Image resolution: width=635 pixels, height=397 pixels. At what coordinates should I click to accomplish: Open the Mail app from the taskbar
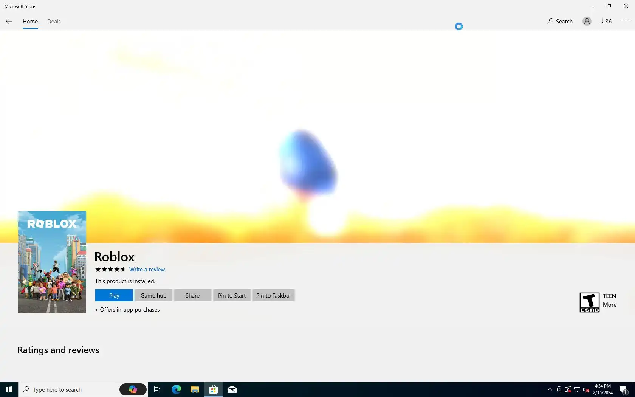[232, 389]
